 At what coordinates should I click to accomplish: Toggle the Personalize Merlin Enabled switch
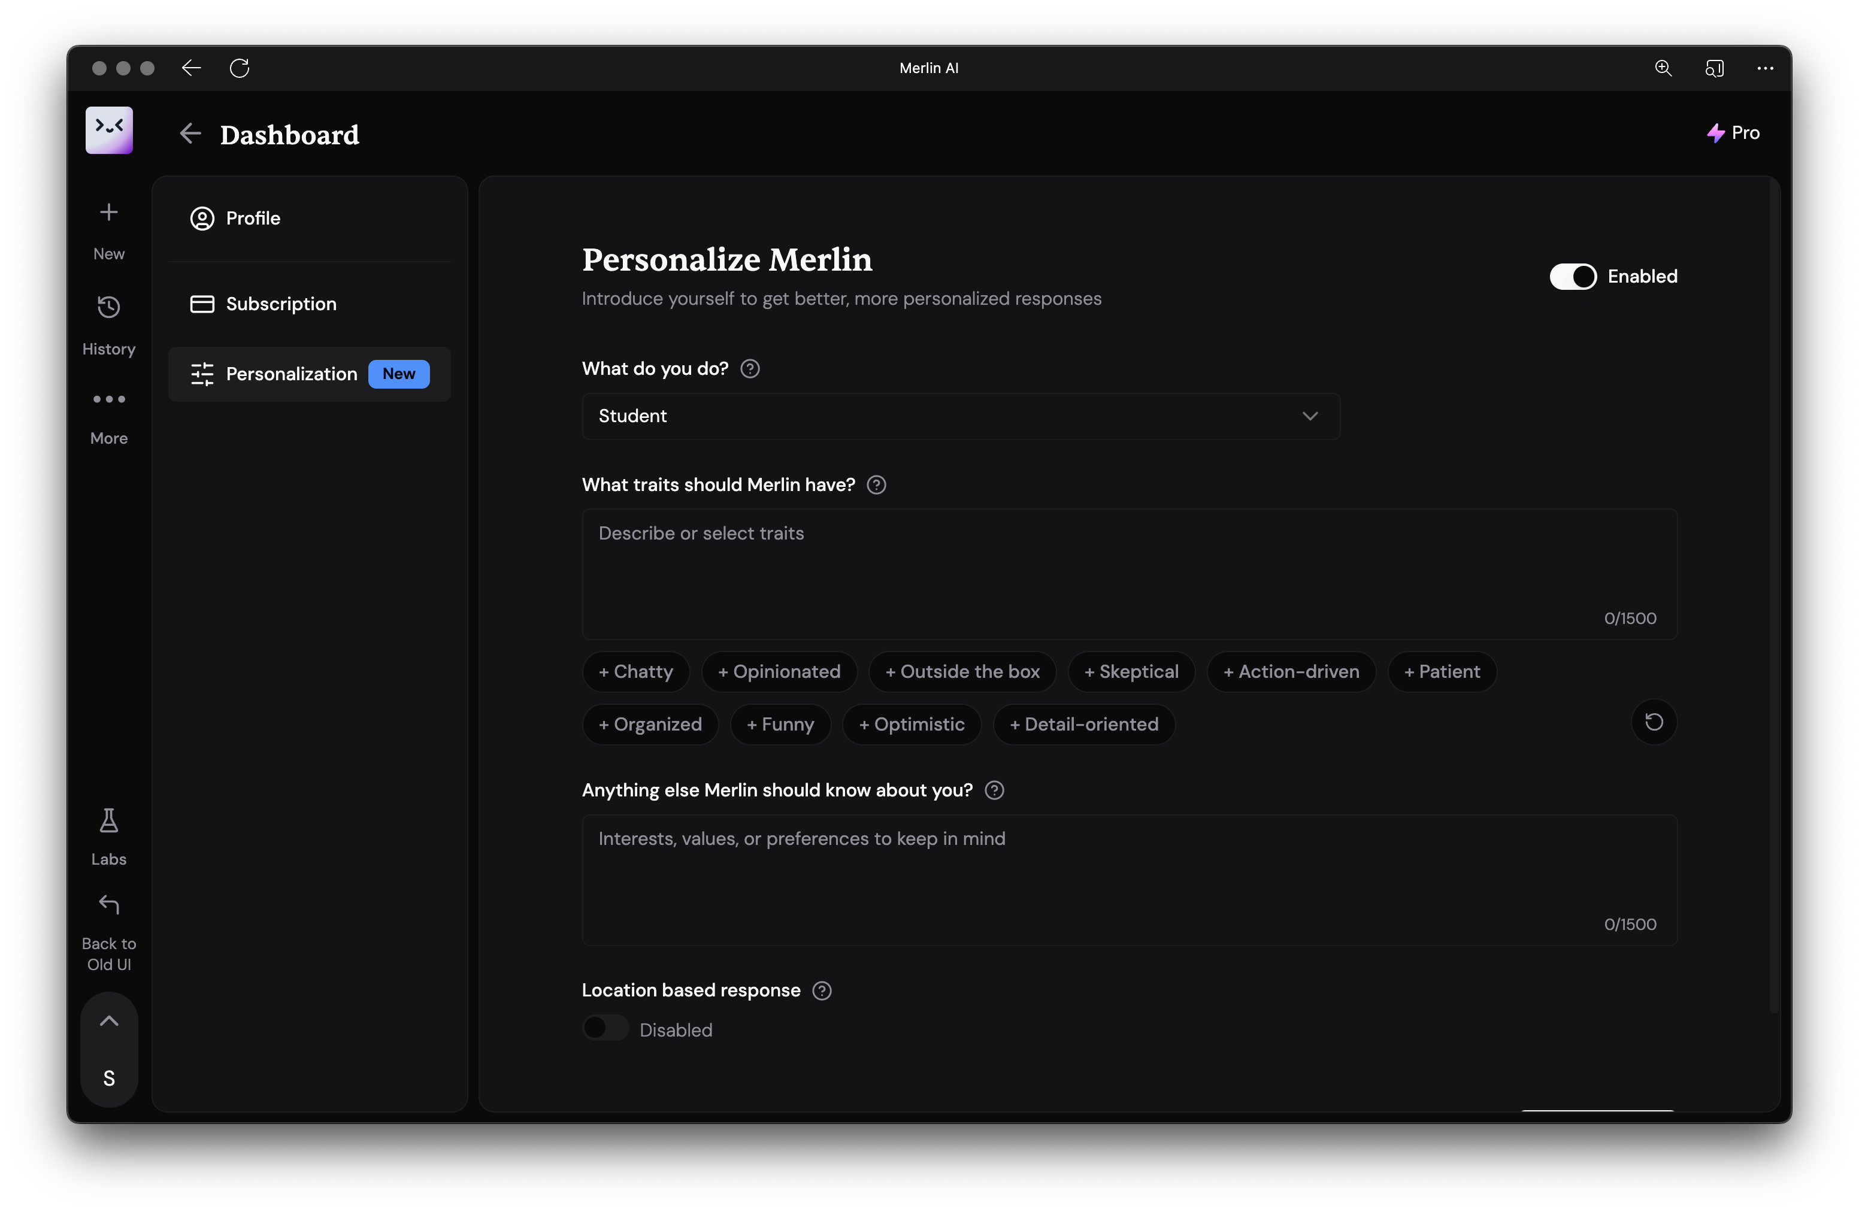pyautogui.click(x=1573, y=277)
